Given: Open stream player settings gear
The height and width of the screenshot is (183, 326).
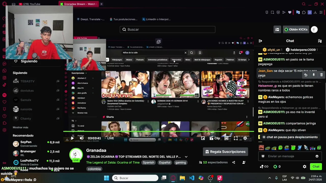Looking at the screenshot, I should (245, 138).
